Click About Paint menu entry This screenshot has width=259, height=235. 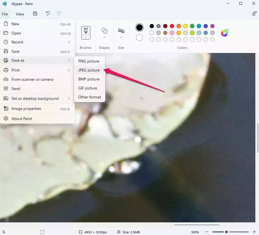coord(22,119)
